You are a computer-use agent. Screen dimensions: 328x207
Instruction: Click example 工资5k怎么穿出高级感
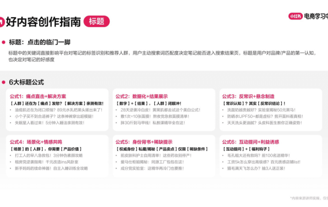coord(264,162)
